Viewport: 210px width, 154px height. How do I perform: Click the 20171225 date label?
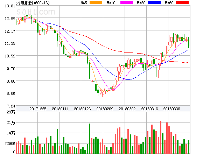[38, 109]
